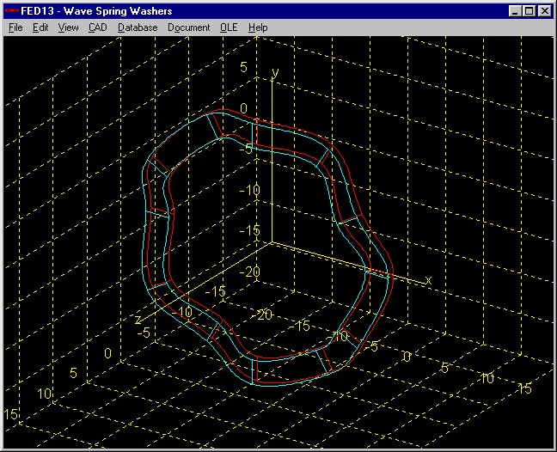
Task: Click the z axis label
Action: [138, 318]
